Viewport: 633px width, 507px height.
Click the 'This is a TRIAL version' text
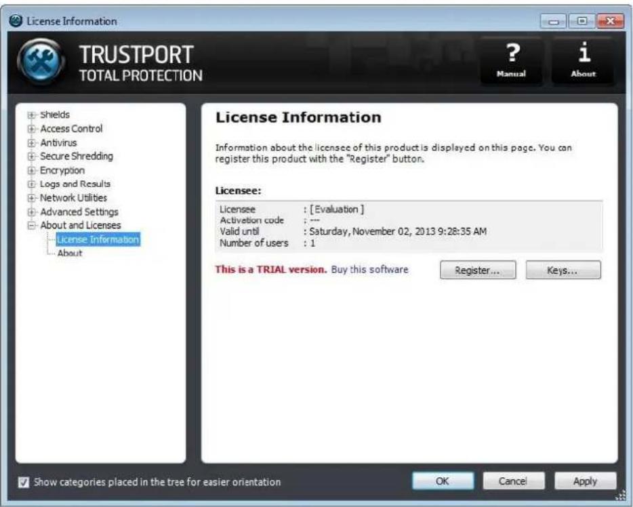coord(271,270)
